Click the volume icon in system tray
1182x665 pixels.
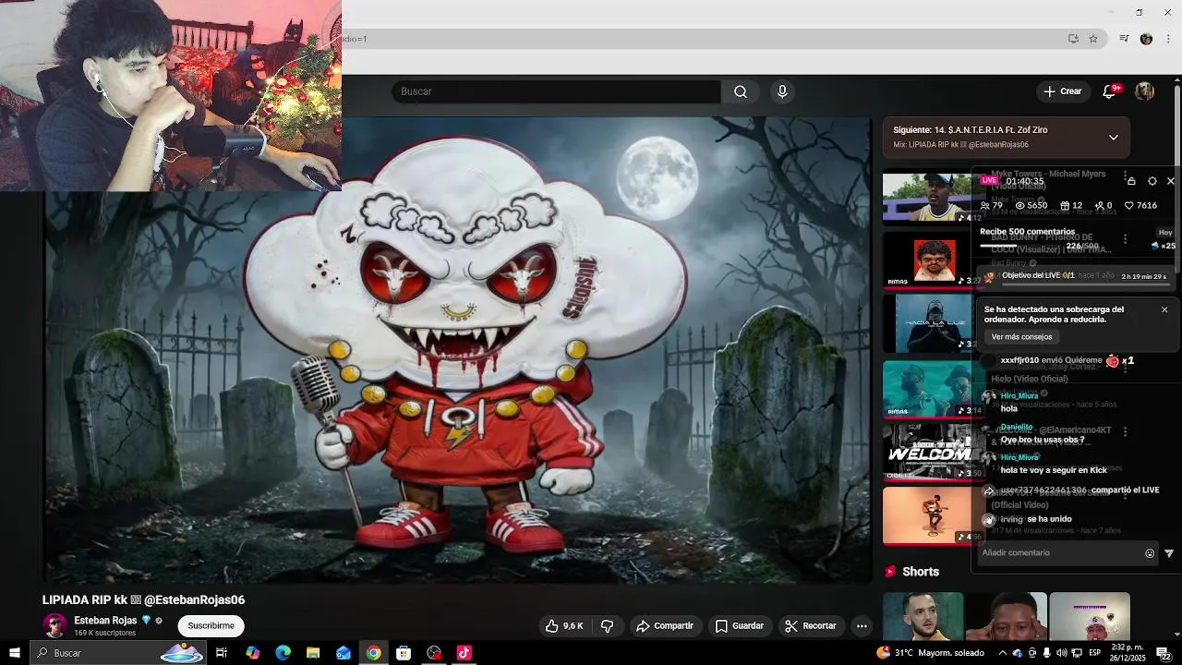1061,653
